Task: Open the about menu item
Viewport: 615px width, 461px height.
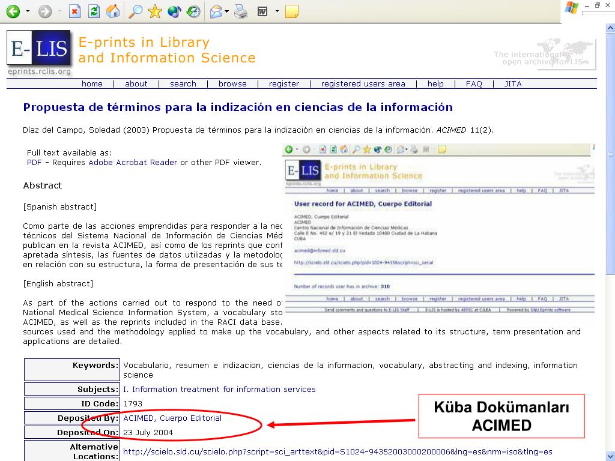Action: [x=136, y=83]
